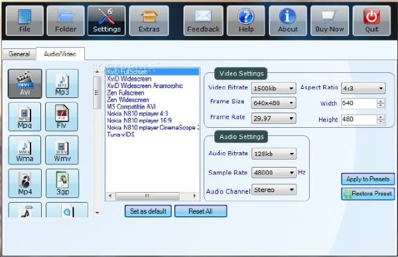Choose the Wma format icon
The image size is (398, 257).
pyautogui.click(x=25, y=150)
